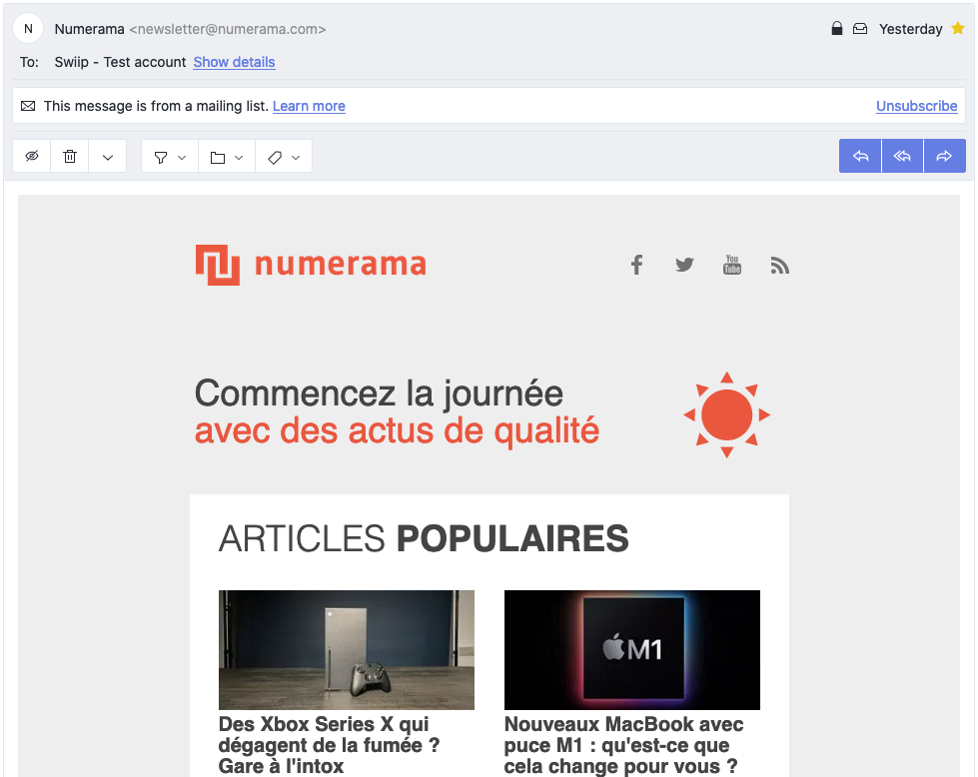
Task: Open the Xbox Series X article thumbnail
Action: click(x=347, y=650)
